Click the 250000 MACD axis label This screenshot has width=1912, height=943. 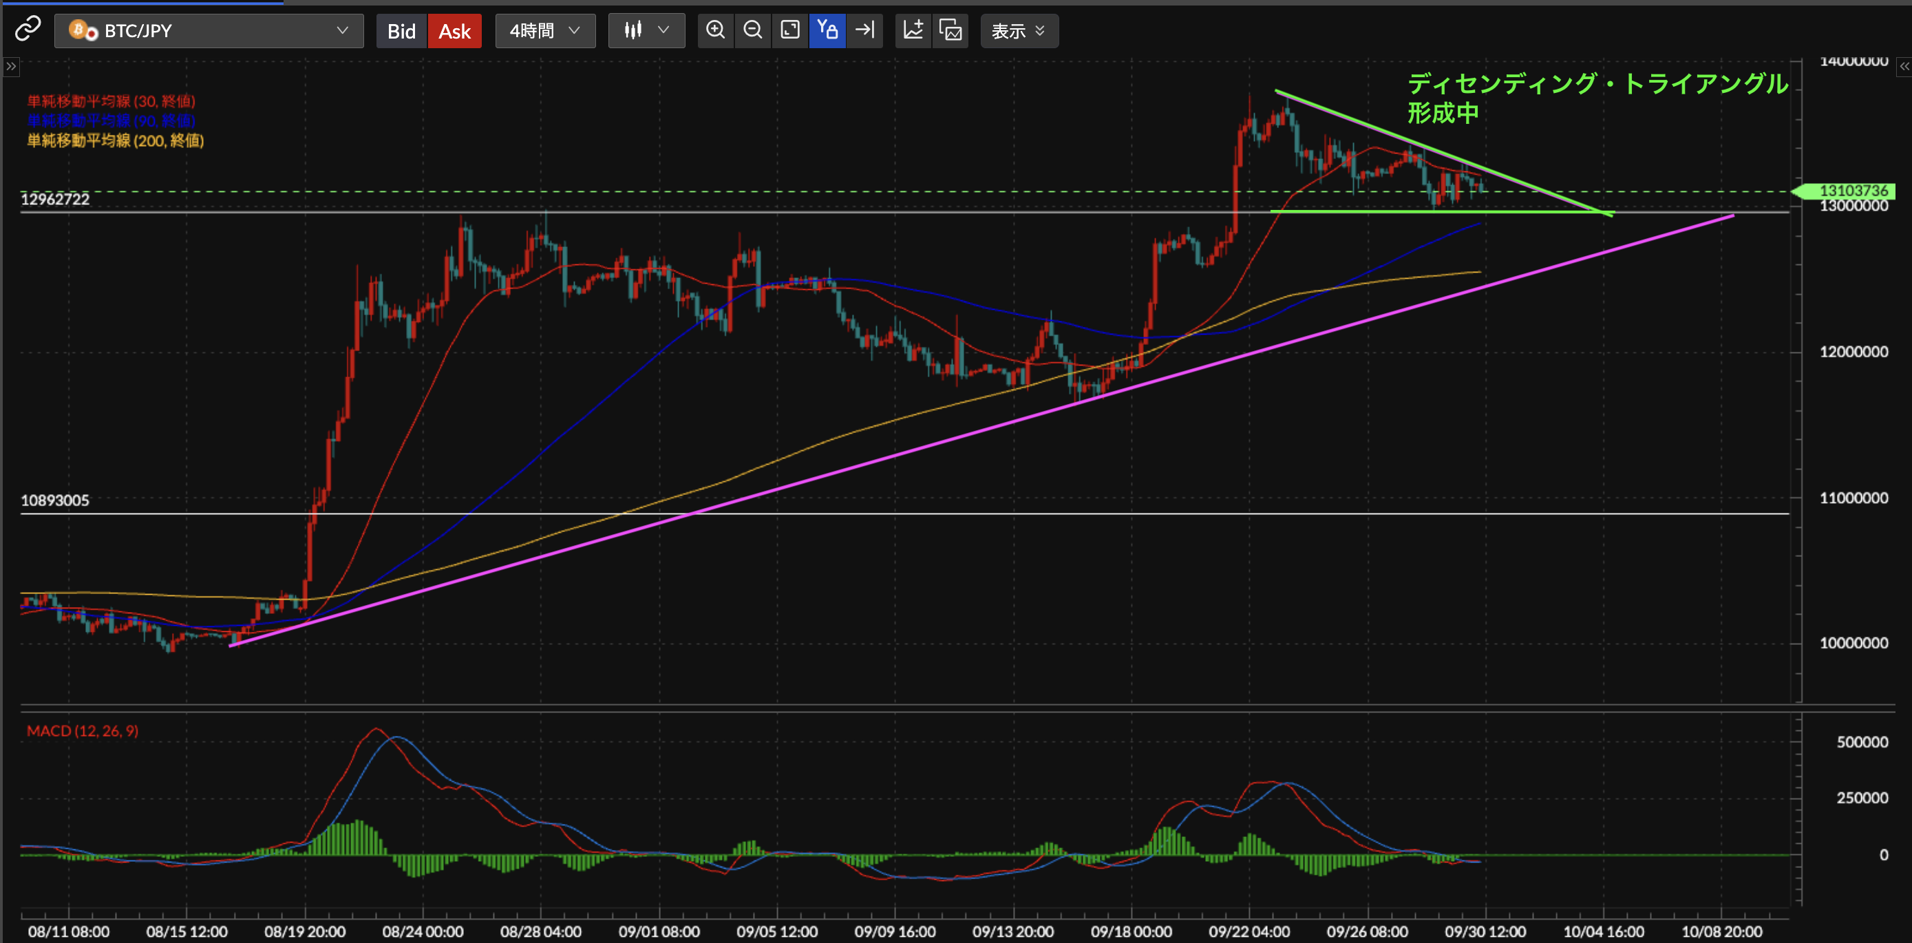pyautogui.click(x=1862, y=798)
